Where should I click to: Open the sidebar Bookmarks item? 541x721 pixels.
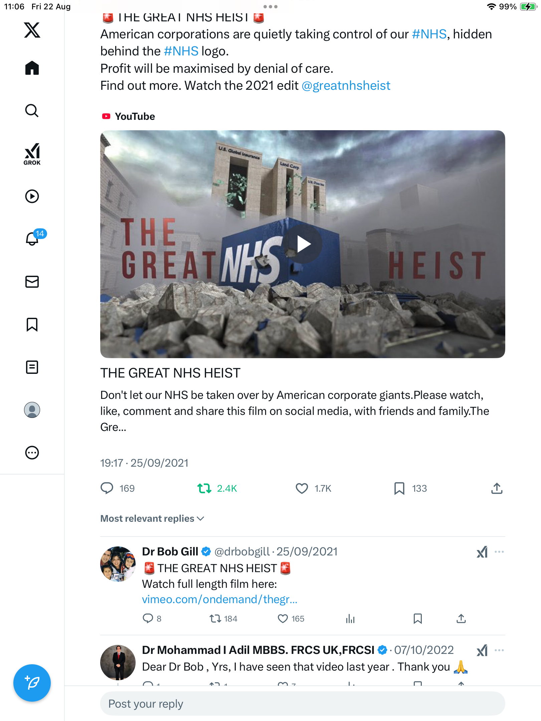pos(32,324)
